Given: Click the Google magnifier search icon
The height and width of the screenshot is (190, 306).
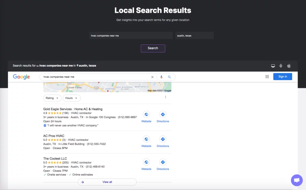Looking at the screenshot, I should tap(169, 77).
